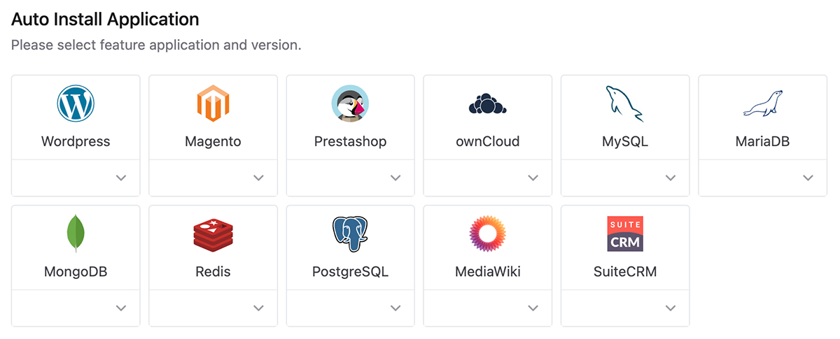Click the MySQL dolphin logo
840x339 pixels.
(624, 104)
